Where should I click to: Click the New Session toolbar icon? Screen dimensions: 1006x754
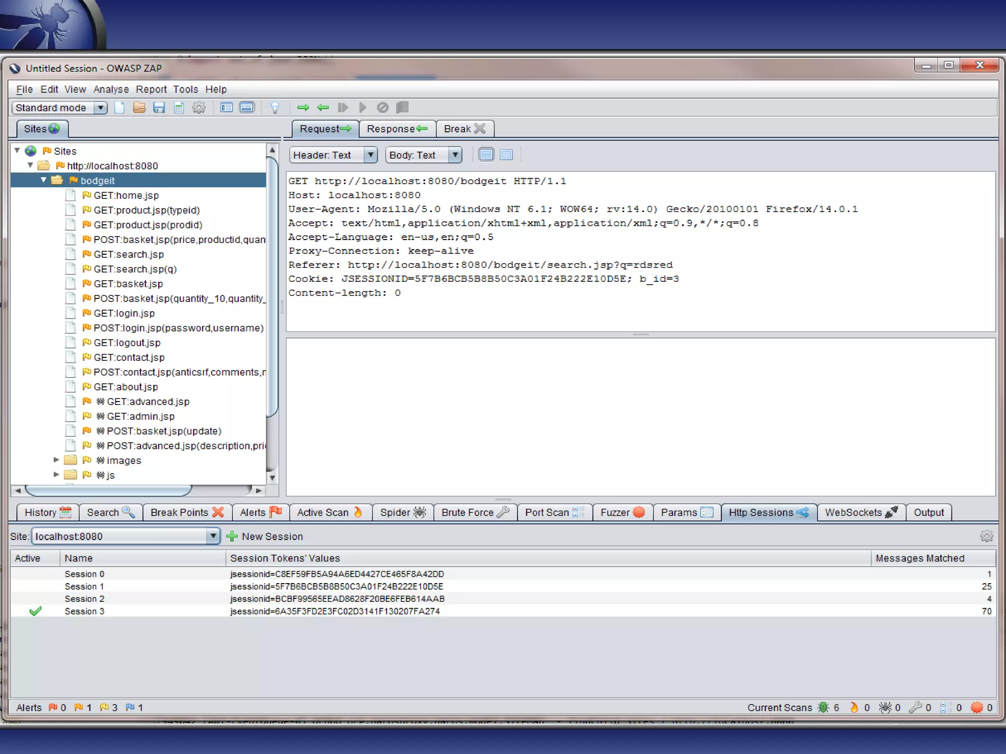[119, 108]
